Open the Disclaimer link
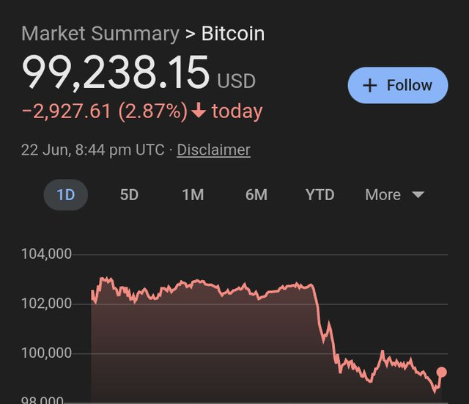This screenshot has height=404, width=469. (x=213, y=150)
